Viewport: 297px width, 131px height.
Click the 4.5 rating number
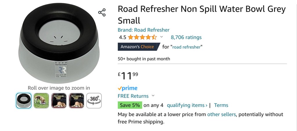[x=123, y=37]
